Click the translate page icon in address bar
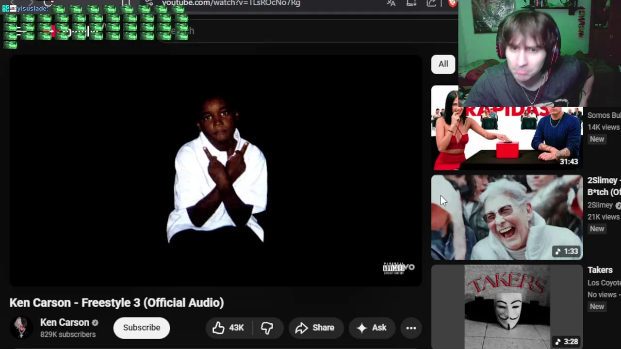Screen dimensions: 621x349 391,3
